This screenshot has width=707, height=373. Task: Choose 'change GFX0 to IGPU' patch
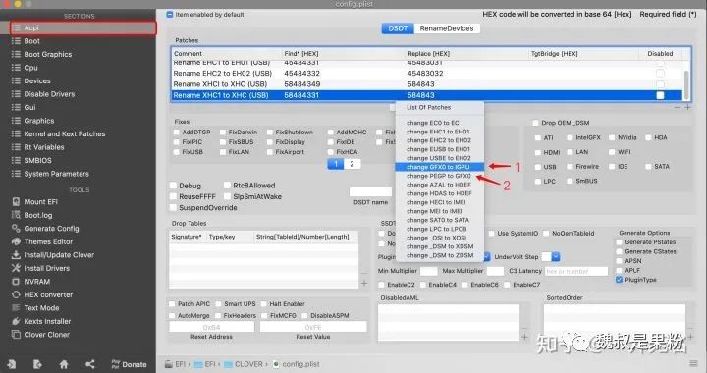(439, 167)
